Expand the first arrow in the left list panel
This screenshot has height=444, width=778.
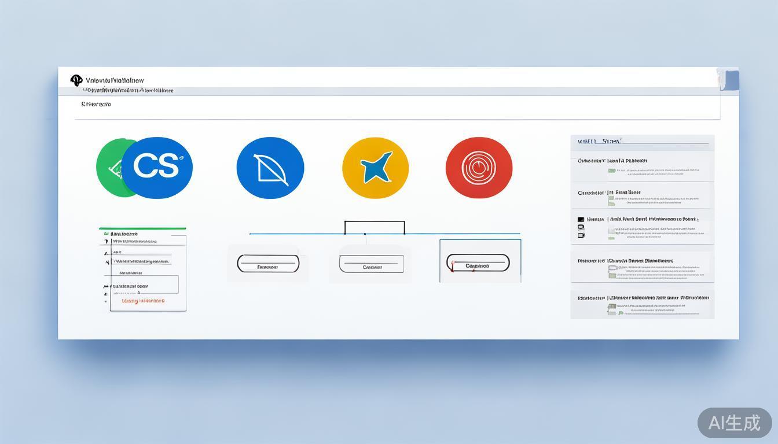pyautogui.click(x=106, y=241)
